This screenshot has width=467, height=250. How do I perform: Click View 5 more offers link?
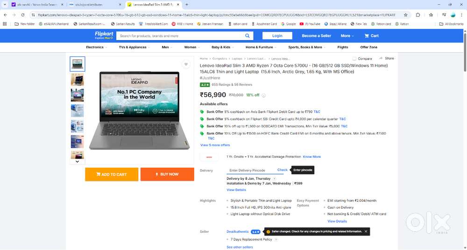pos(215,145)
